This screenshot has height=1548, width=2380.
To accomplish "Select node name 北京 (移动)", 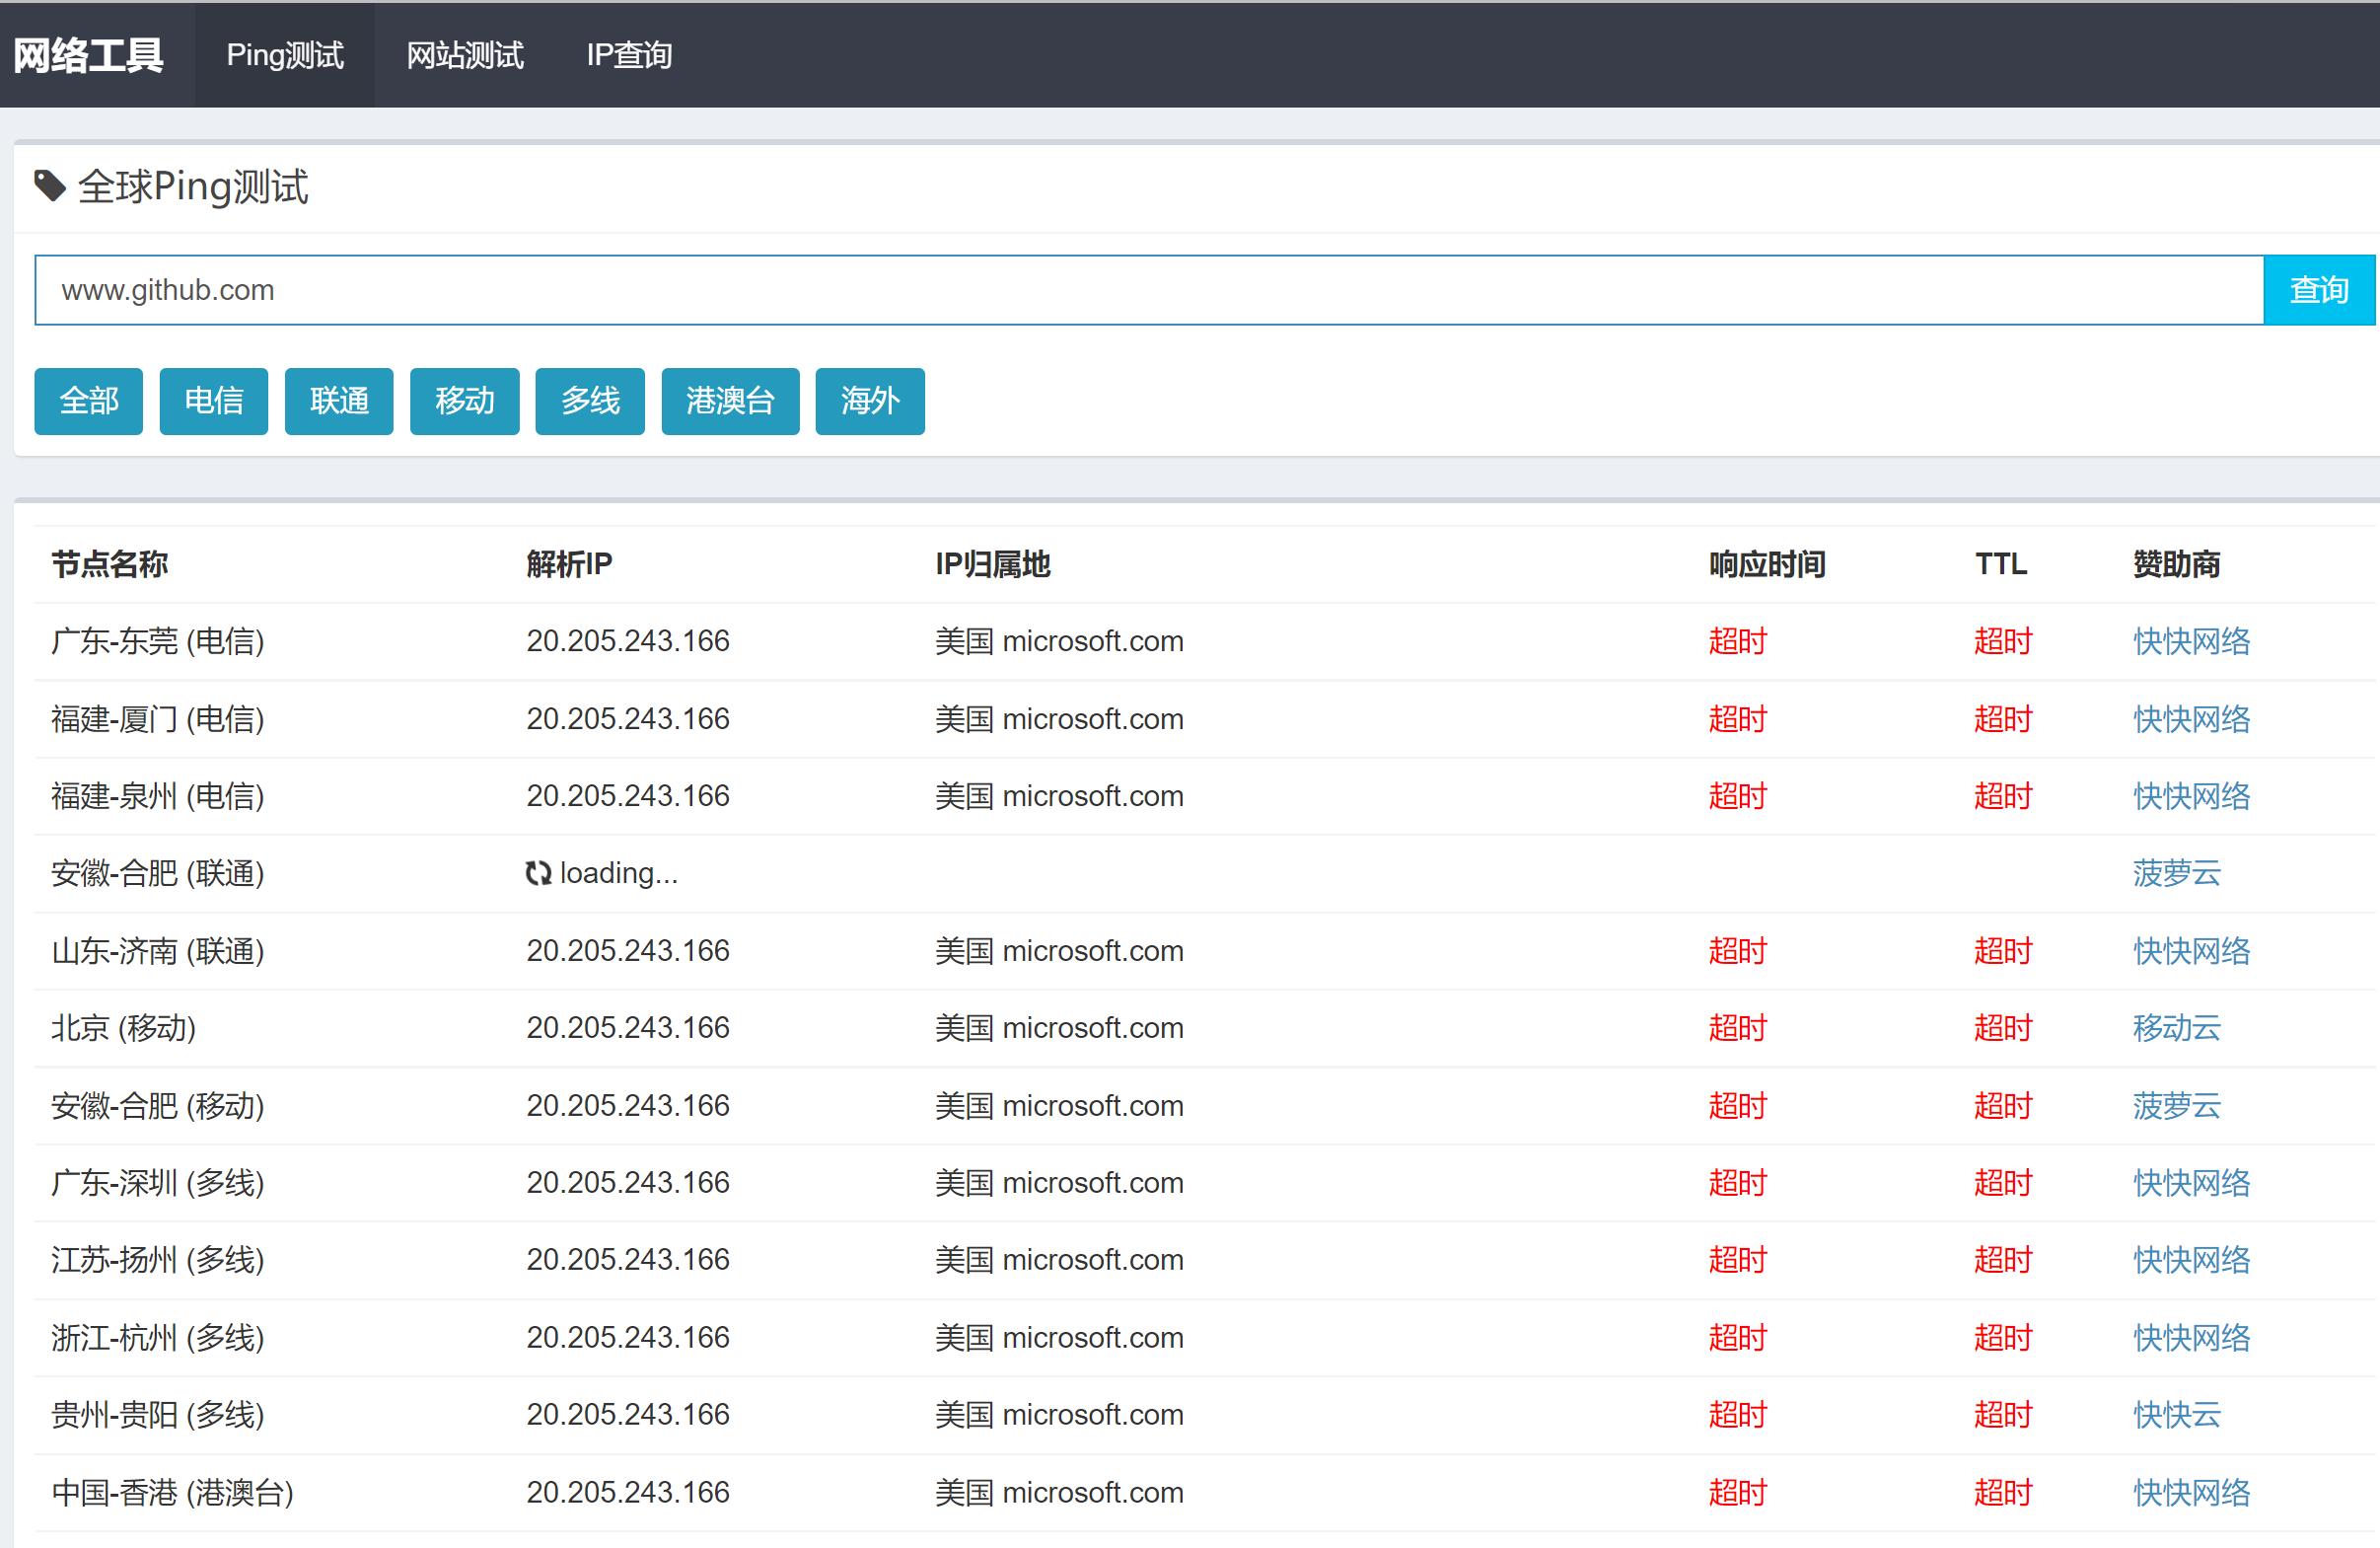I will click(124, 1028).
